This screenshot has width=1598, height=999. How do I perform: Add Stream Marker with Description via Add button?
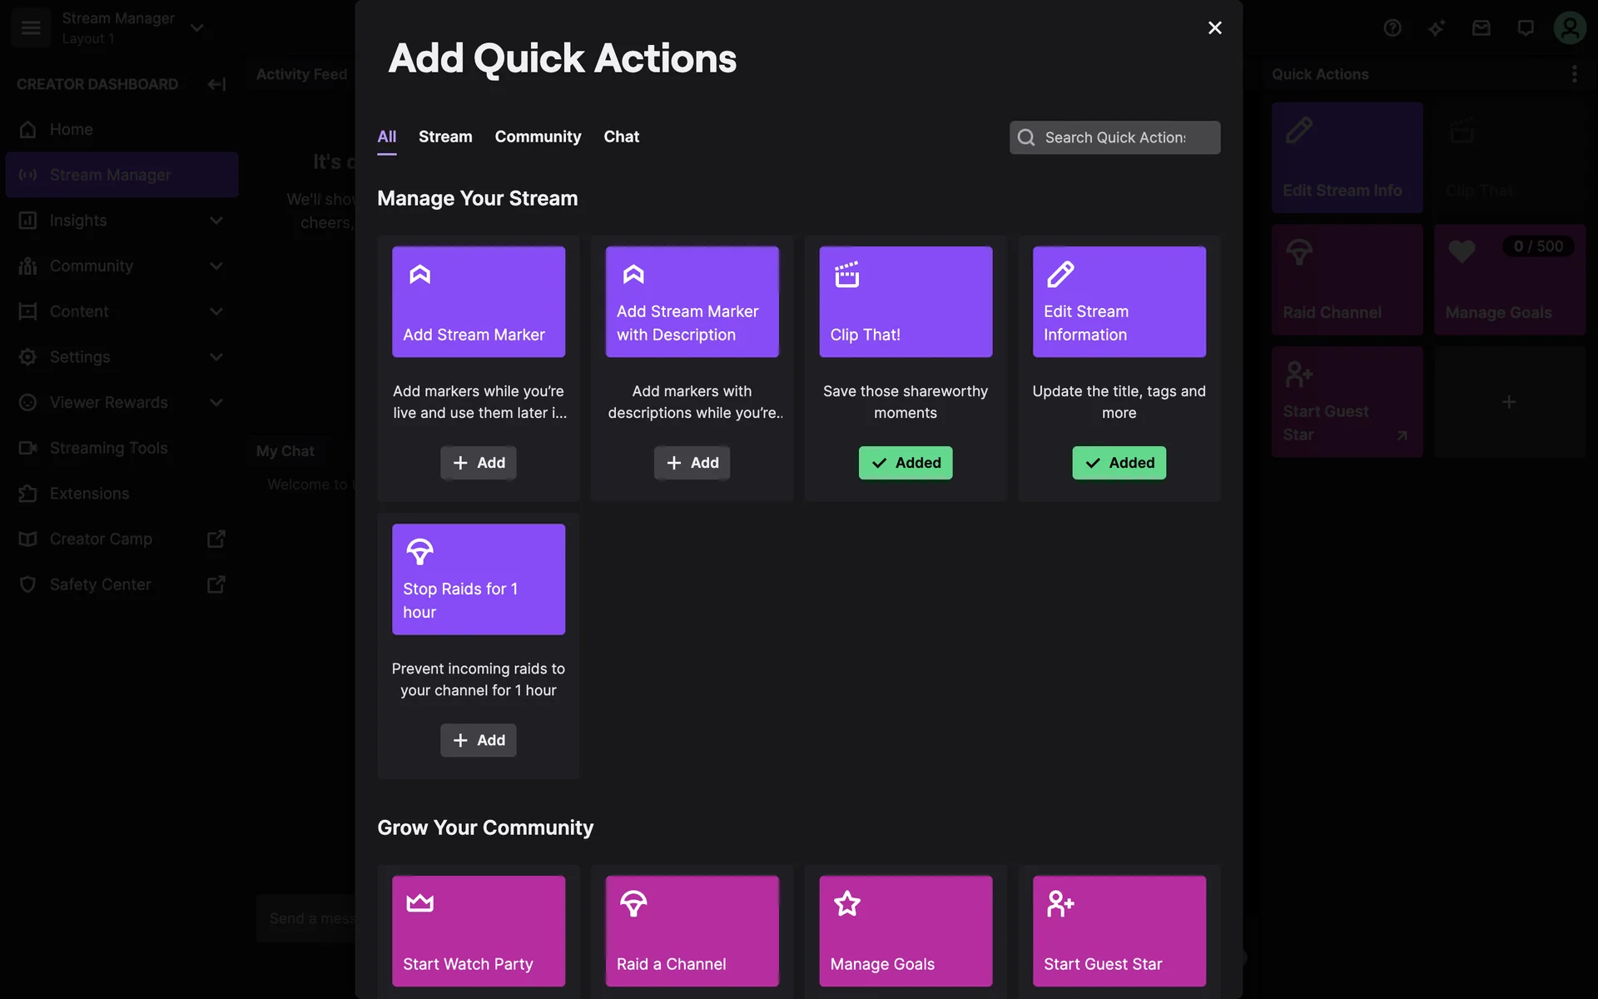[692, 463]
